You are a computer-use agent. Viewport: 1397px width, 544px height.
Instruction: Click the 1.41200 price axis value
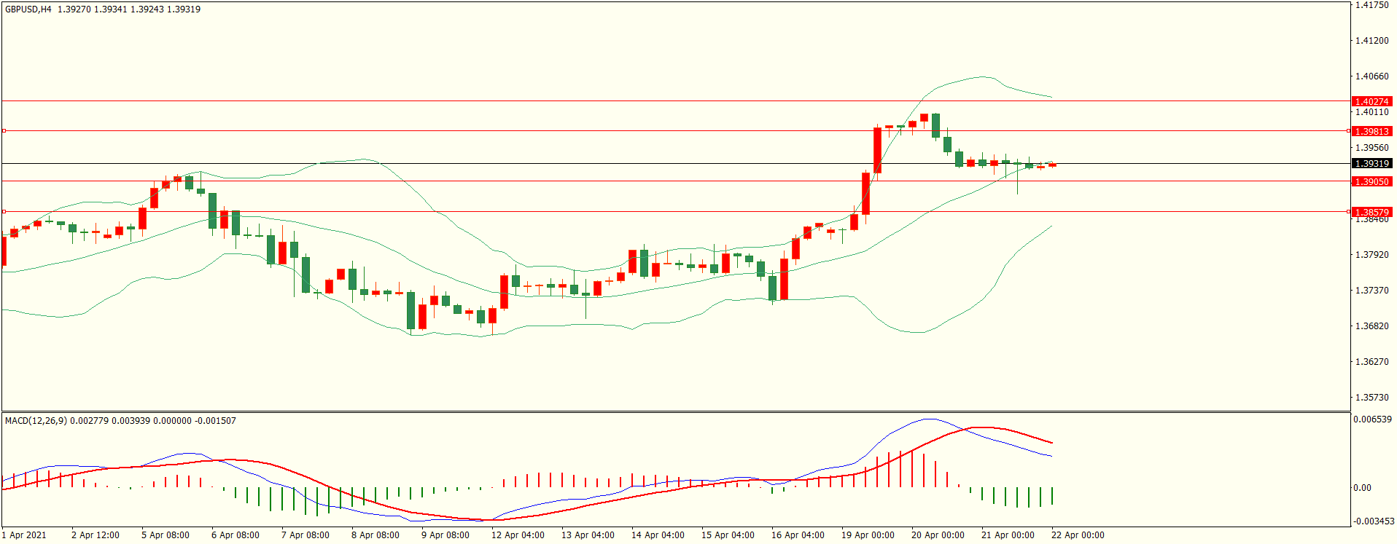[x=1371, y=41]
